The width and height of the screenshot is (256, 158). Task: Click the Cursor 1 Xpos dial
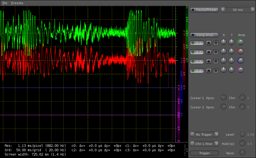223,98
